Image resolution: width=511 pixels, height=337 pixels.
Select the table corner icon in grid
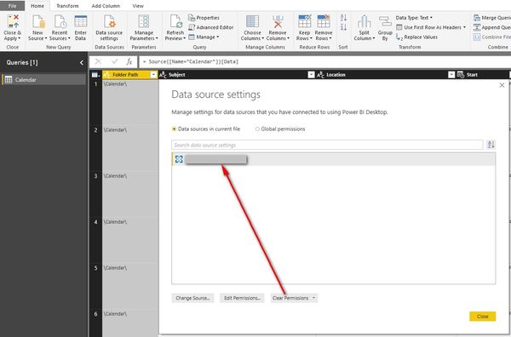95,75
